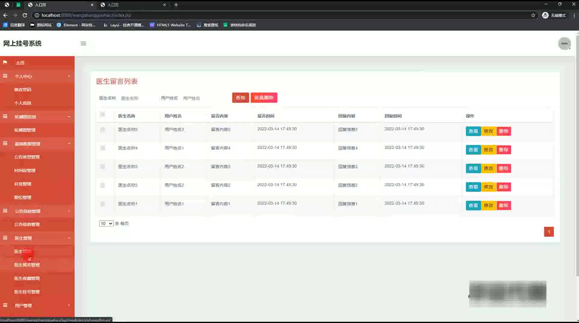Viewport: 579px width, 323px height.
Task: View the 医生名称5 row with 查看
Action: click(x=473, y=131)
